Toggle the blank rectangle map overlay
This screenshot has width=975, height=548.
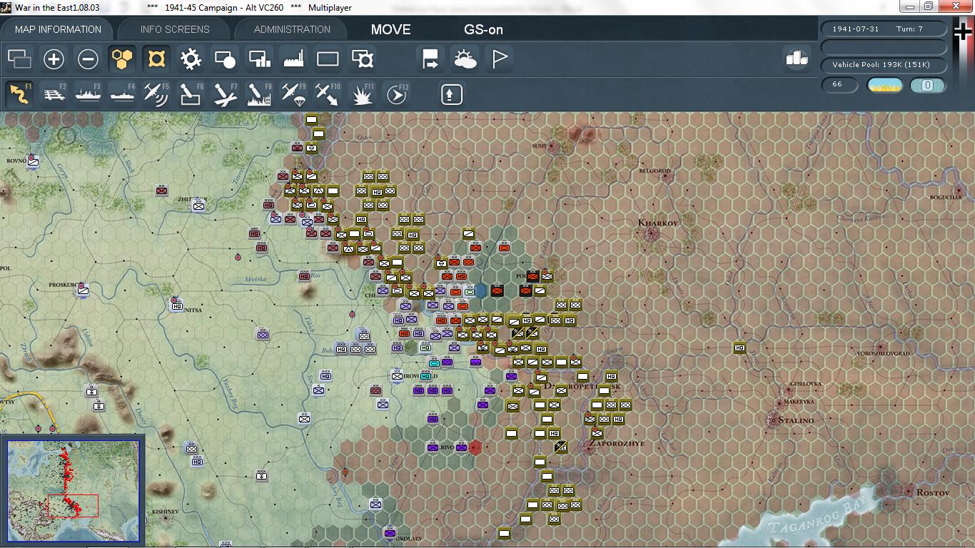click(x=328, y=59)
